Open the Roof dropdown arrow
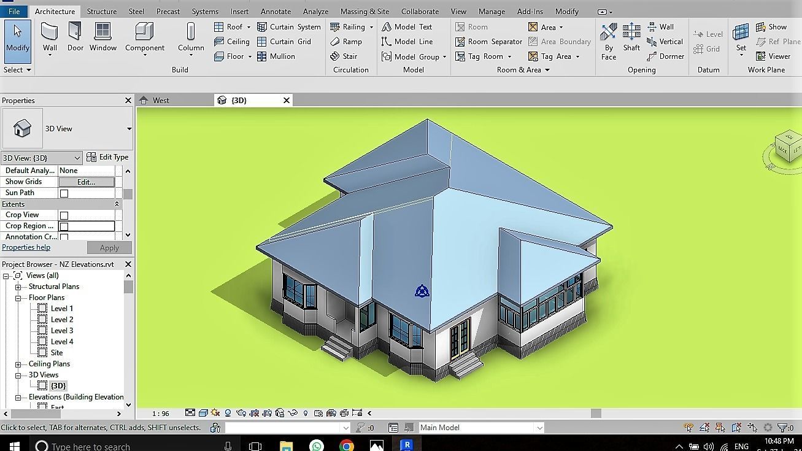This screenshot has width=802, height=451. (249, 27)
